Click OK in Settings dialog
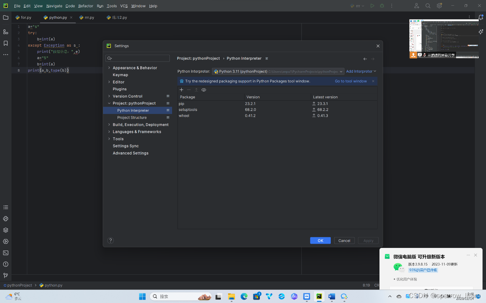 (320, 241)
